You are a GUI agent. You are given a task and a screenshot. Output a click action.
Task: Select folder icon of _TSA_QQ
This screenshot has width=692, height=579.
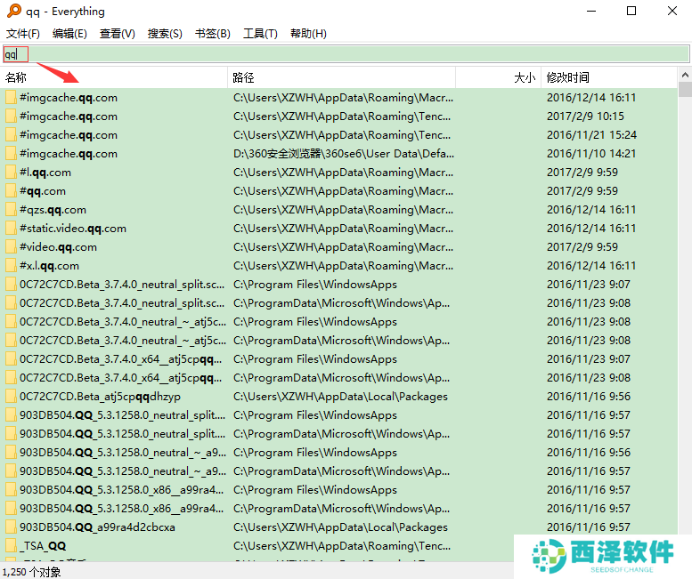11,546
